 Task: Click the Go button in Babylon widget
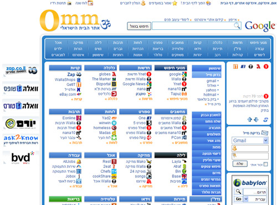click(x=238, y=199)
